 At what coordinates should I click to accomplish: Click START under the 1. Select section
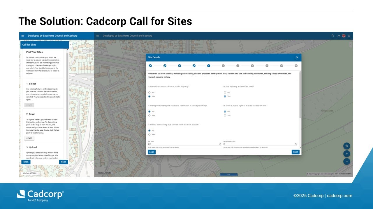(29, 105)
